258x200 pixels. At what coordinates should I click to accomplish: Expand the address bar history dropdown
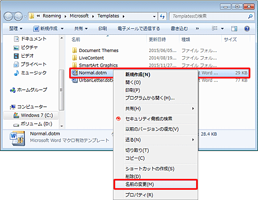pos(154,16)
